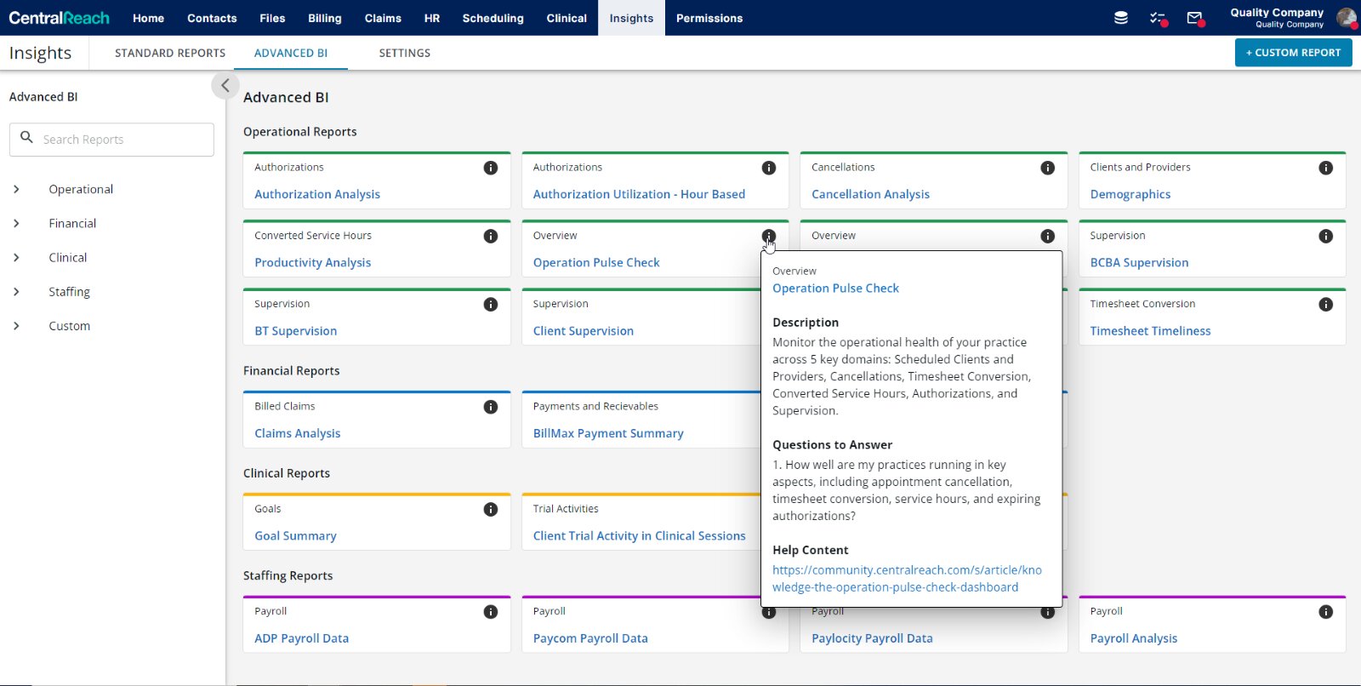This screenshot has width=1361, height=686.
Task: Click the Custom Report button
Action: coord(1293,53)
